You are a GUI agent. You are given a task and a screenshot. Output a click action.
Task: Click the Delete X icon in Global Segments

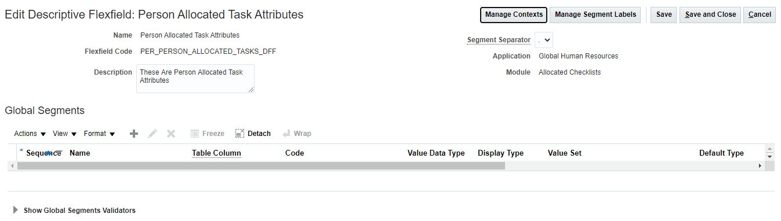click(171, 134)
